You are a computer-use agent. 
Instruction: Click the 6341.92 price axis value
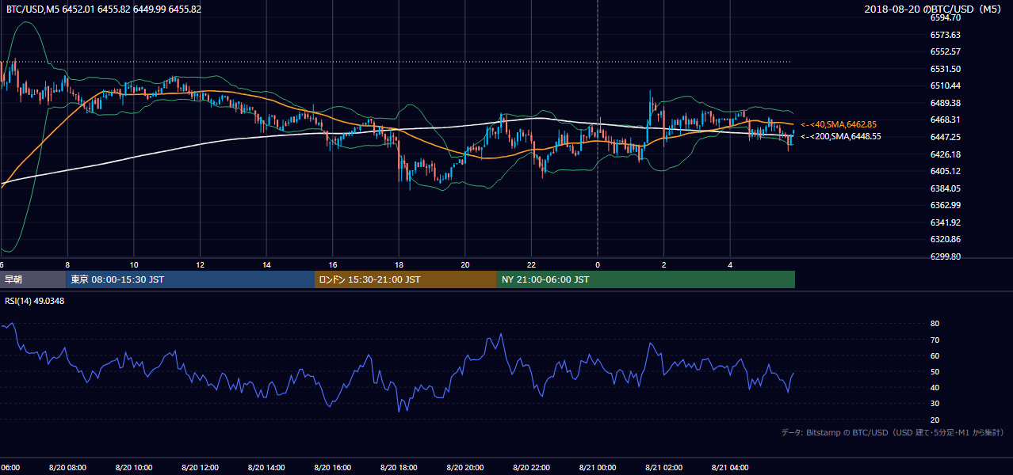[x=946, y=222]
